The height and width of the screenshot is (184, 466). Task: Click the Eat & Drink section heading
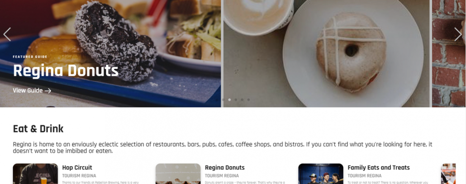(38, 129)
